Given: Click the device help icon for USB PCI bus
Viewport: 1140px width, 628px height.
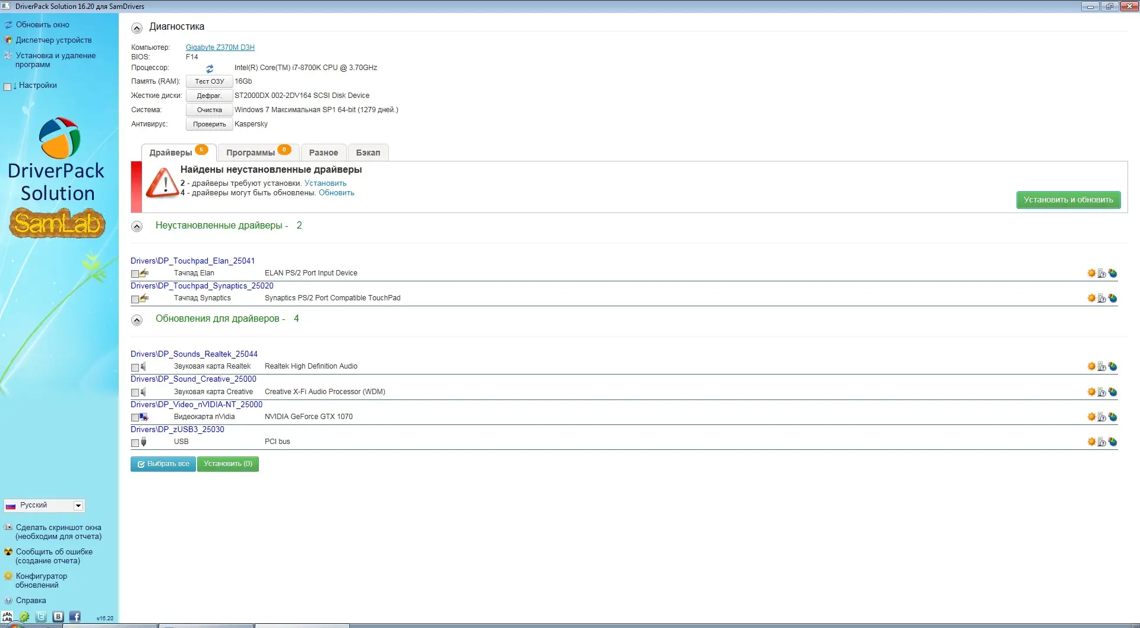Looking at the screenshot, I should point(1102,442).
